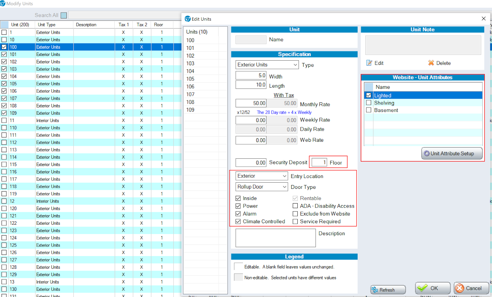Check ADA - Disability Access checkbox
The width and height of the screenshot is (492, 297).
[x=295, y=206]
